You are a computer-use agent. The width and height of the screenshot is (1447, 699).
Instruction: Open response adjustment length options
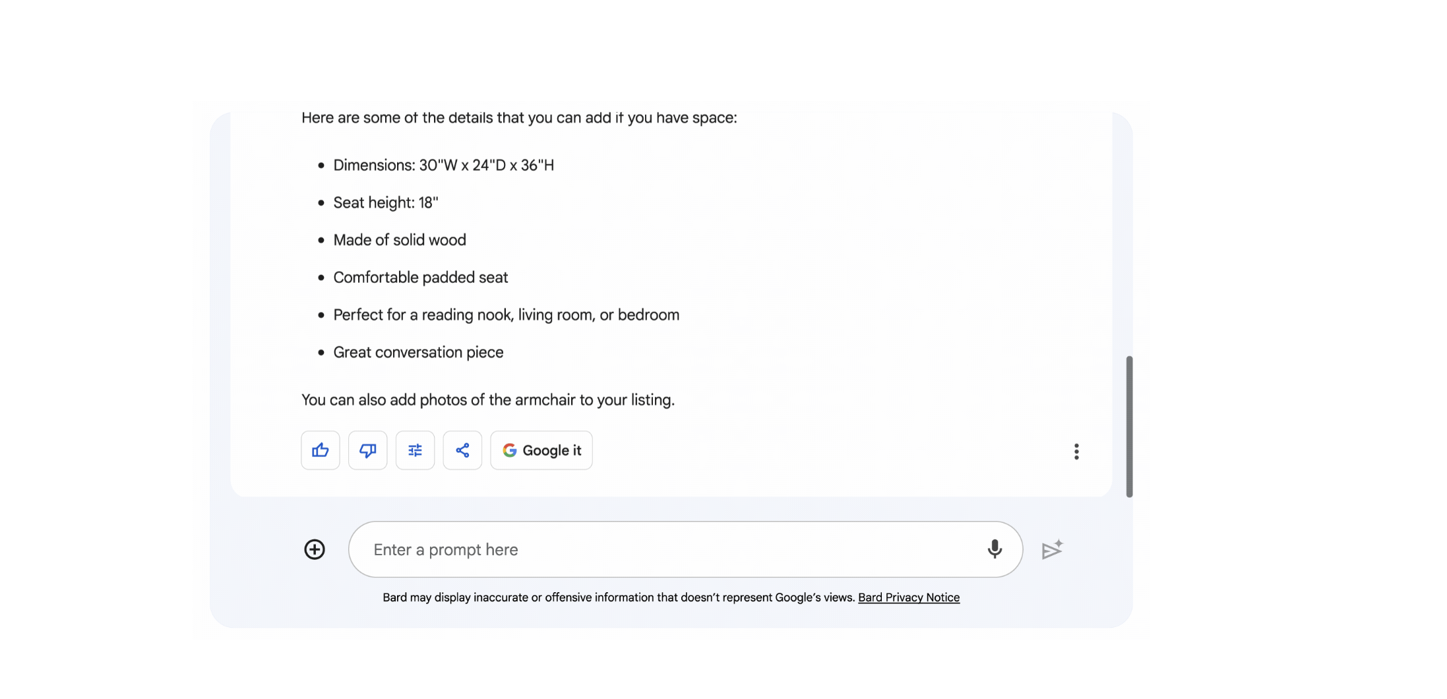[415, 450]
